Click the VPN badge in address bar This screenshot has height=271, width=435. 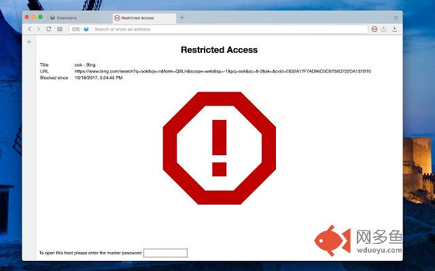pos(75,29)
